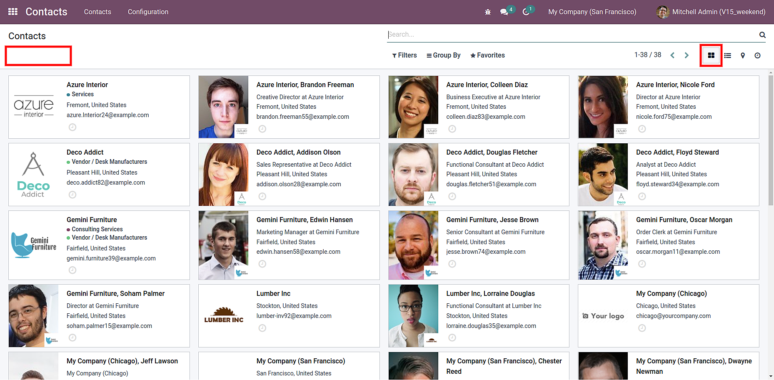Screen dimensions: 774x380
Task: Switch to Map view
Action: (x=743, y=55)
